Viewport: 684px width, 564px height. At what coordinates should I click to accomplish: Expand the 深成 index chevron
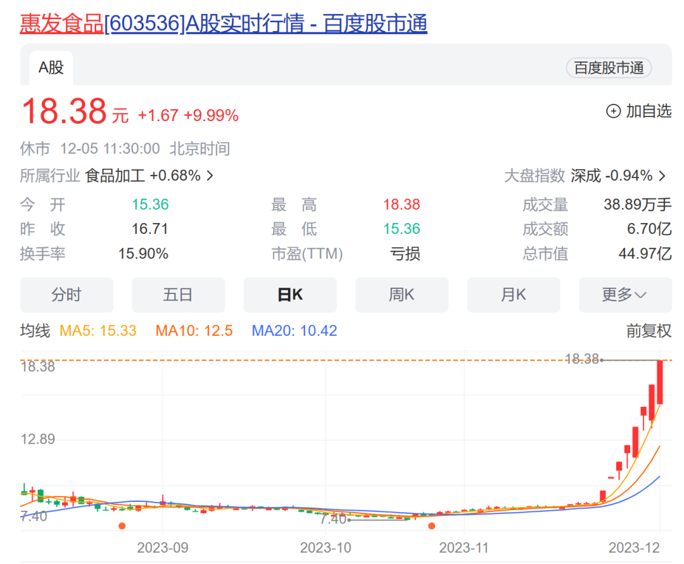[x=662, y=176]
